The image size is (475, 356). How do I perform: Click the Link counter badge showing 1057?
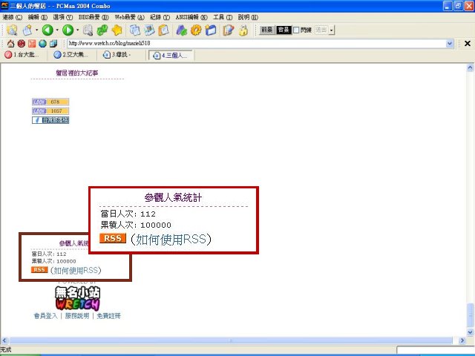pyautogui.click(x=50, y=111)
